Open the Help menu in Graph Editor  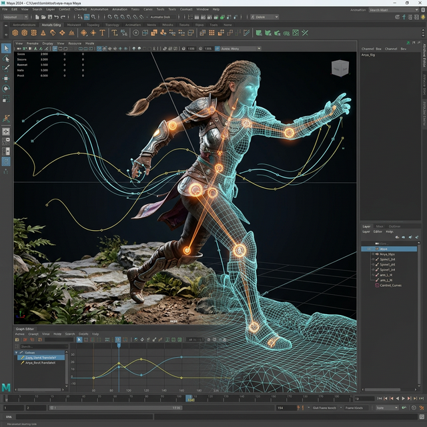pyautogui.click(x=95, y=334)
